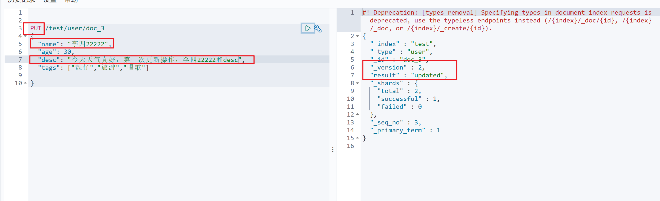Open the wrench actions menu for the request
This screenshot has width=660, height=201.
(x=318, y=28)
